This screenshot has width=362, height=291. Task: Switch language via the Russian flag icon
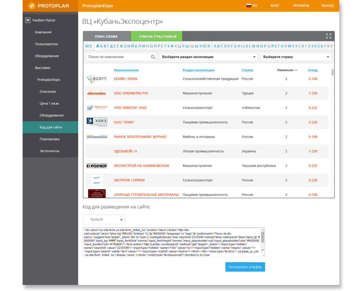click(248, 6)
